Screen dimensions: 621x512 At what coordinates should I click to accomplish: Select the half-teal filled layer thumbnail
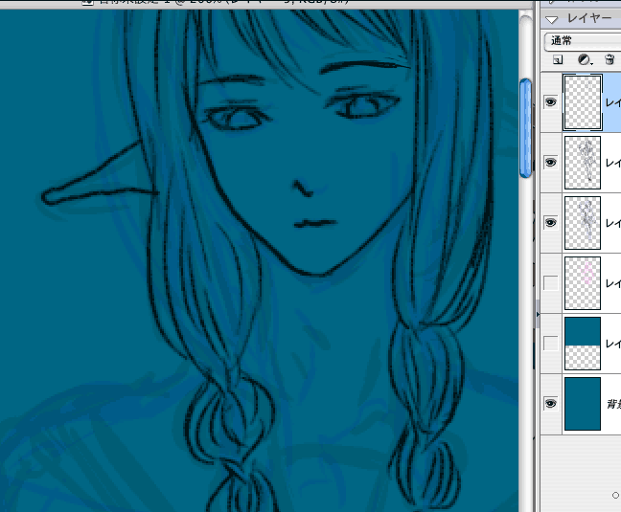coord(583,344)
